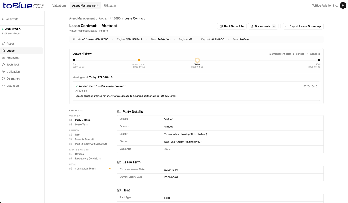Go to Aircraft breadcrumb
The height and width of the screenshot is (203, 348).
click(x=104, y=18)
